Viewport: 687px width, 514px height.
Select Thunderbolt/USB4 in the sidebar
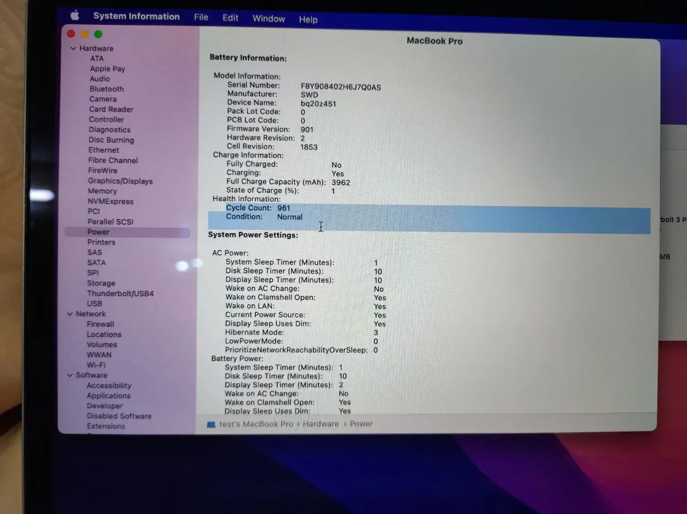120,294
